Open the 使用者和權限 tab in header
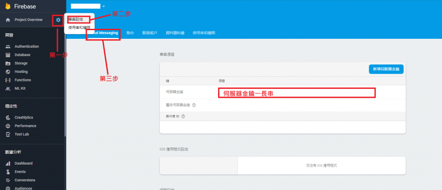The height and width of the screenshot is (190, 442). [204, 33]
